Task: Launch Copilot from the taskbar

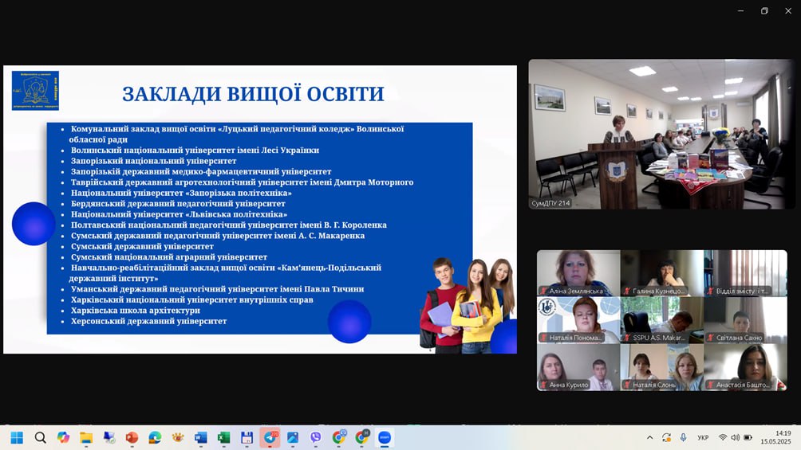Action: [x=63, y=438]
